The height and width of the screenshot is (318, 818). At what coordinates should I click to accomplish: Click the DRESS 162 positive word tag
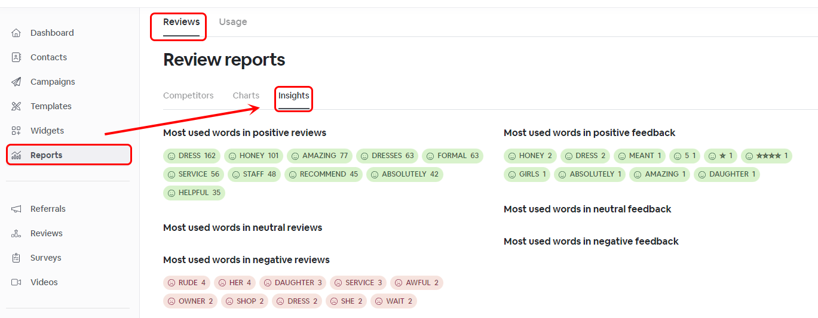coord(191,156)
